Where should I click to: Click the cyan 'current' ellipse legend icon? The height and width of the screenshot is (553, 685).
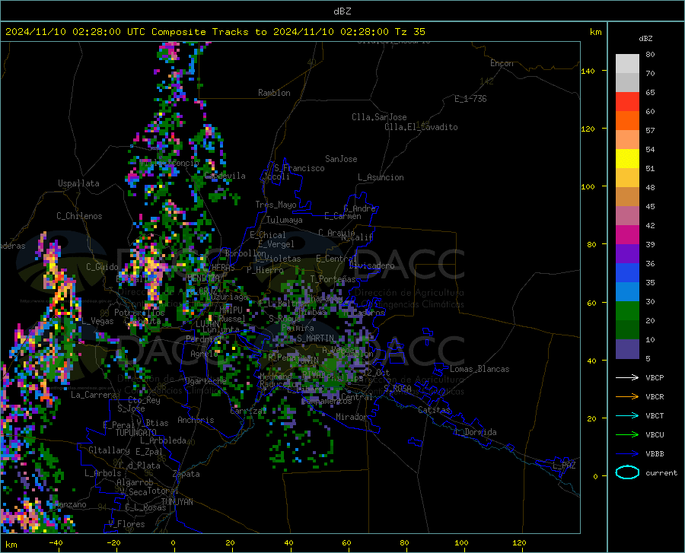tap(627, 472)
